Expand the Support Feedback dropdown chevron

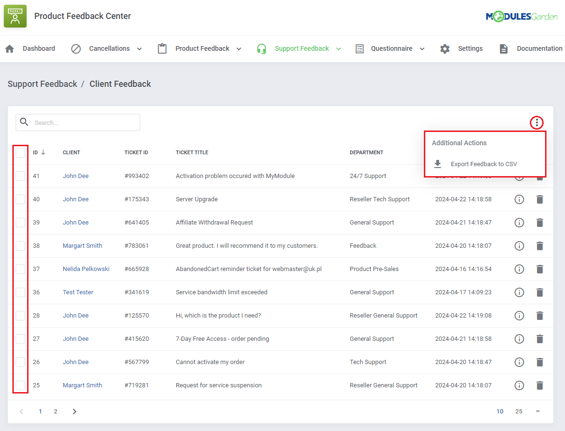coord(339,49)
